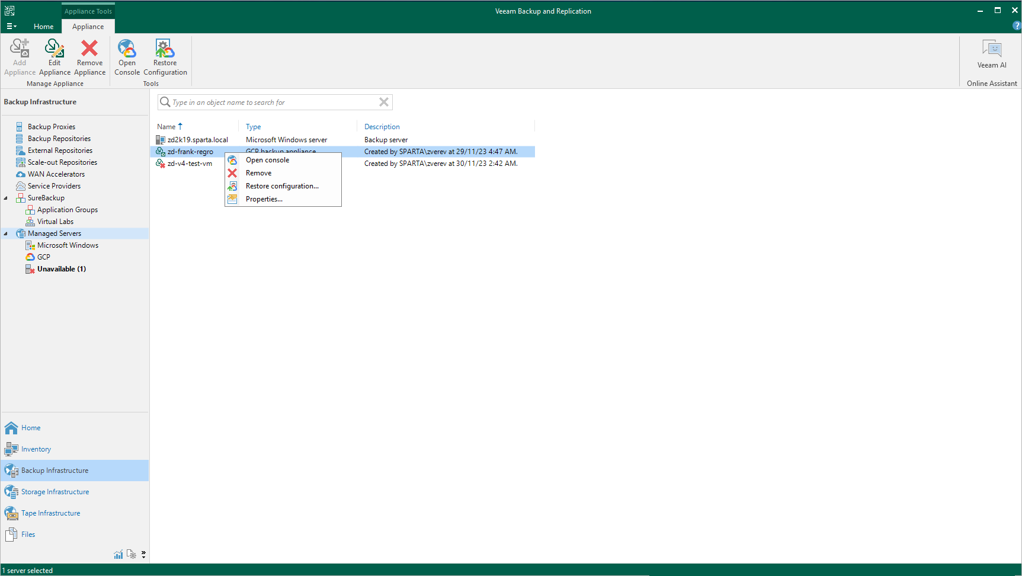Type in the object name search field
The image size is (1022, 576).
[274, 103]
